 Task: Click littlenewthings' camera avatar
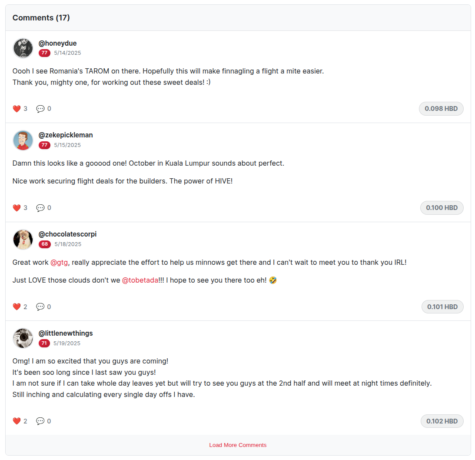[23, 338]
